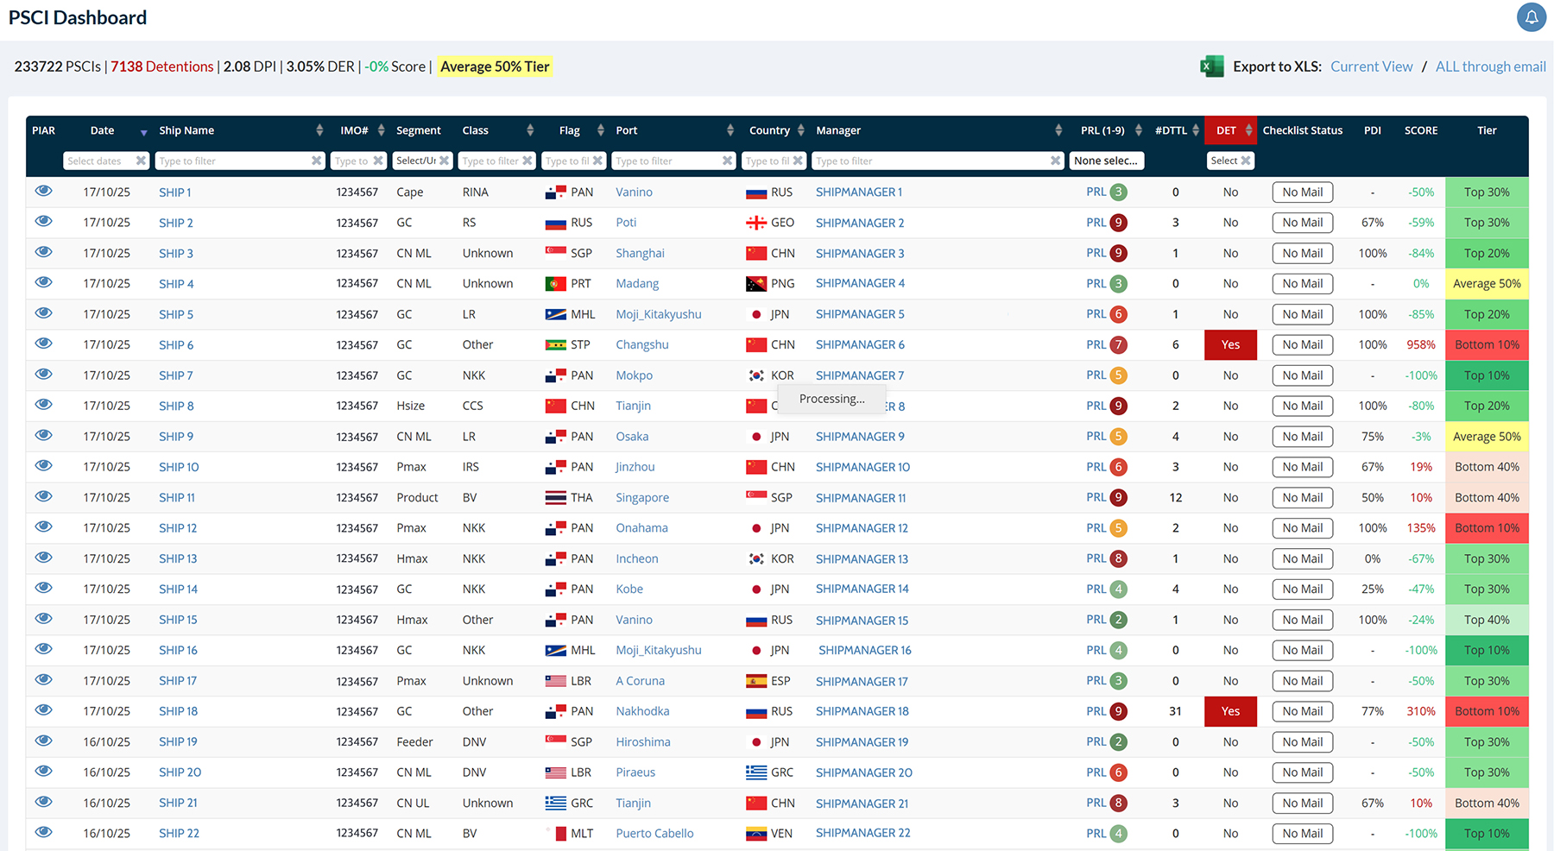Viewport: 1554px width, 851px height.
Task: Click the Excel export icon
Action: point(1212,66)
